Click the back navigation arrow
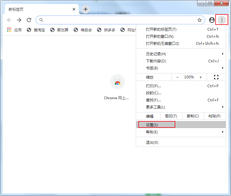The image size is (231, 196). coord(9,20)
